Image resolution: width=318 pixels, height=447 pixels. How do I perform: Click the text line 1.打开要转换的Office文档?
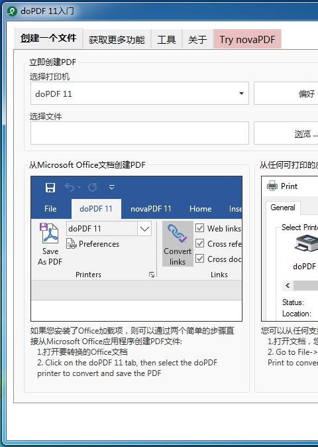[x=82, y=351]
